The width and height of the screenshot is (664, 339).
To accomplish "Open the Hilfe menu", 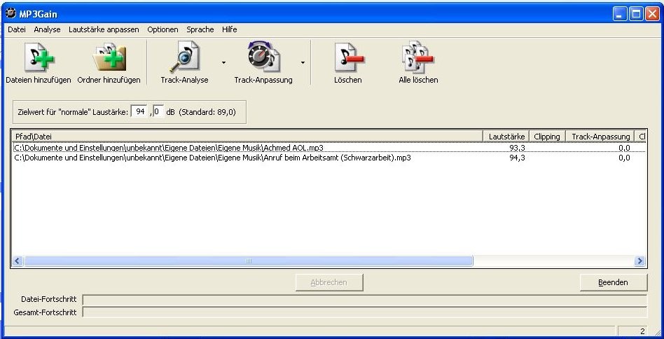I will [230, 29].
